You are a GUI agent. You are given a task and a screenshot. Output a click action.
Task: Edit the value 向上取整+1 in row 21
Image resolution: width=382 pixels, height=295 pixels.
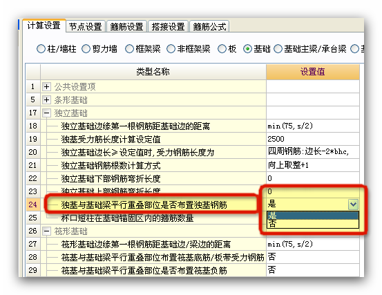coord(313,165)
